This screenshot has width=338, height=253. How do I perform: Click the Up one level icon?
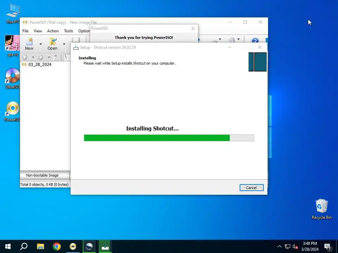click(55, 57)
